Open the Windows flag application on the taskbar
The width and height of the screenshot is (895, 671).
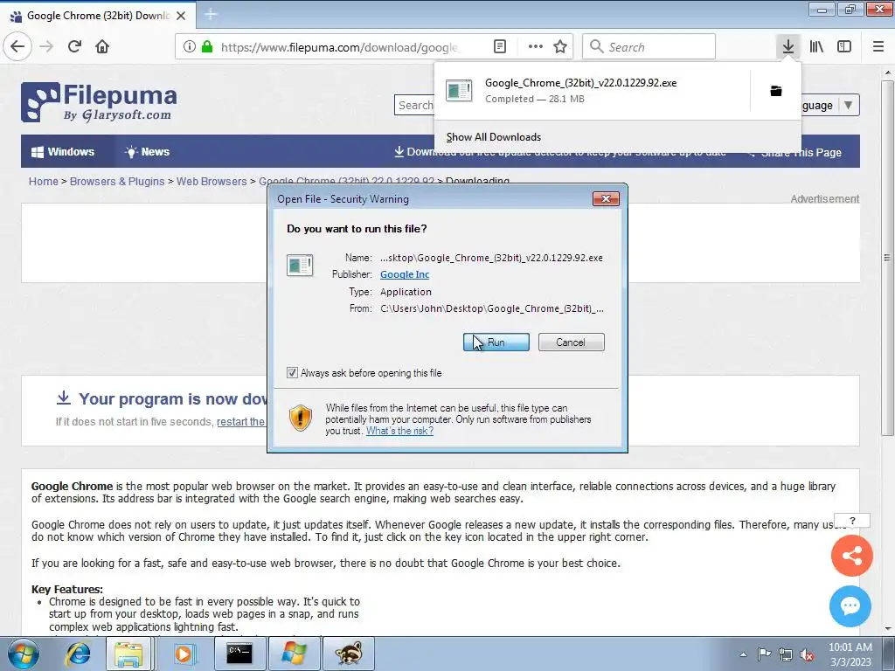click(x=294, y=654)
